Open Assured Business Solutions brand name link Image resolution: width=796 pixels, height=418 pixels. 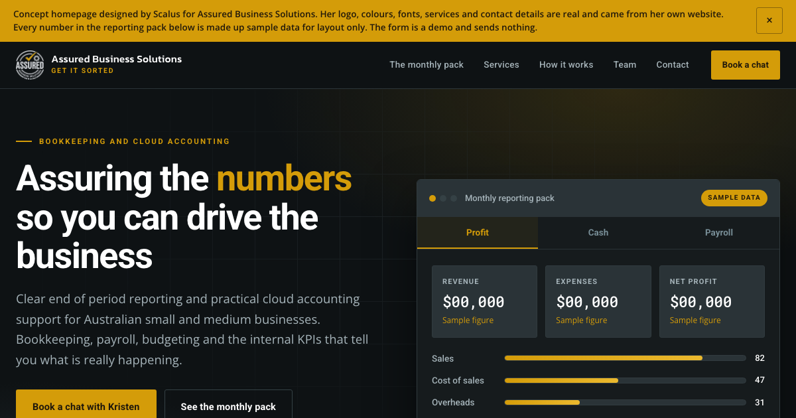(117, 59)
